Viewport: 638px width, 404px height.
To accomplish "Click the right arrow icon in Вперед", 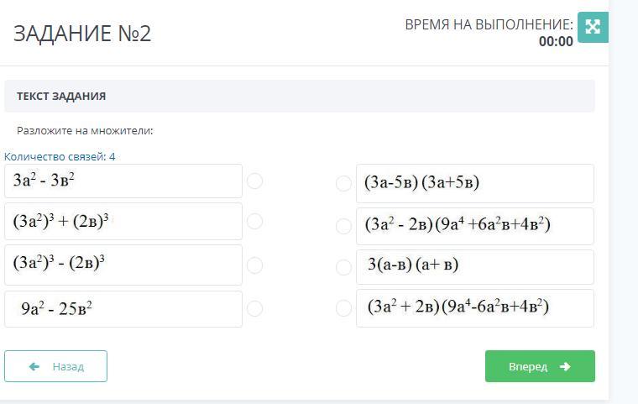I will pyautogui.click(x=565, y=366).
